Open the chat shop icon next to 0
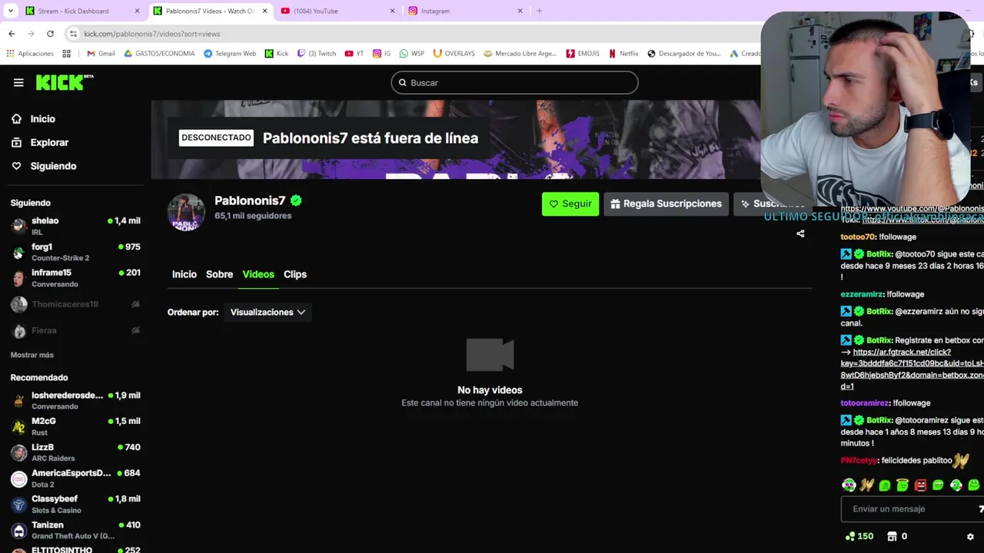984x553 pixels. click(x=892, y=536)
